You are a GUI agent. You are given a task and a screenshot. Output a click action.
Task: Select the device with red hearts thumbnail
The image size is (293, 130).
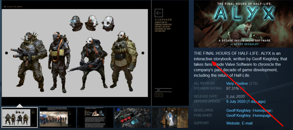pos(133,117)
